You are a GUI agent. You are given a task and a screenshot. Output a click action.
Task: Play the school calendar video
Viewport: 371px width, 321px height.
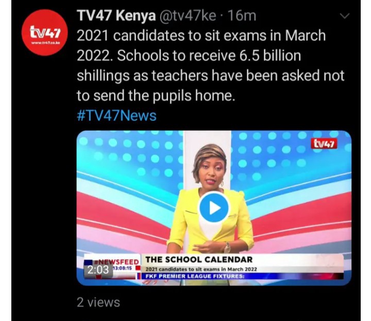pyautogui.click(x=214, y=208)
